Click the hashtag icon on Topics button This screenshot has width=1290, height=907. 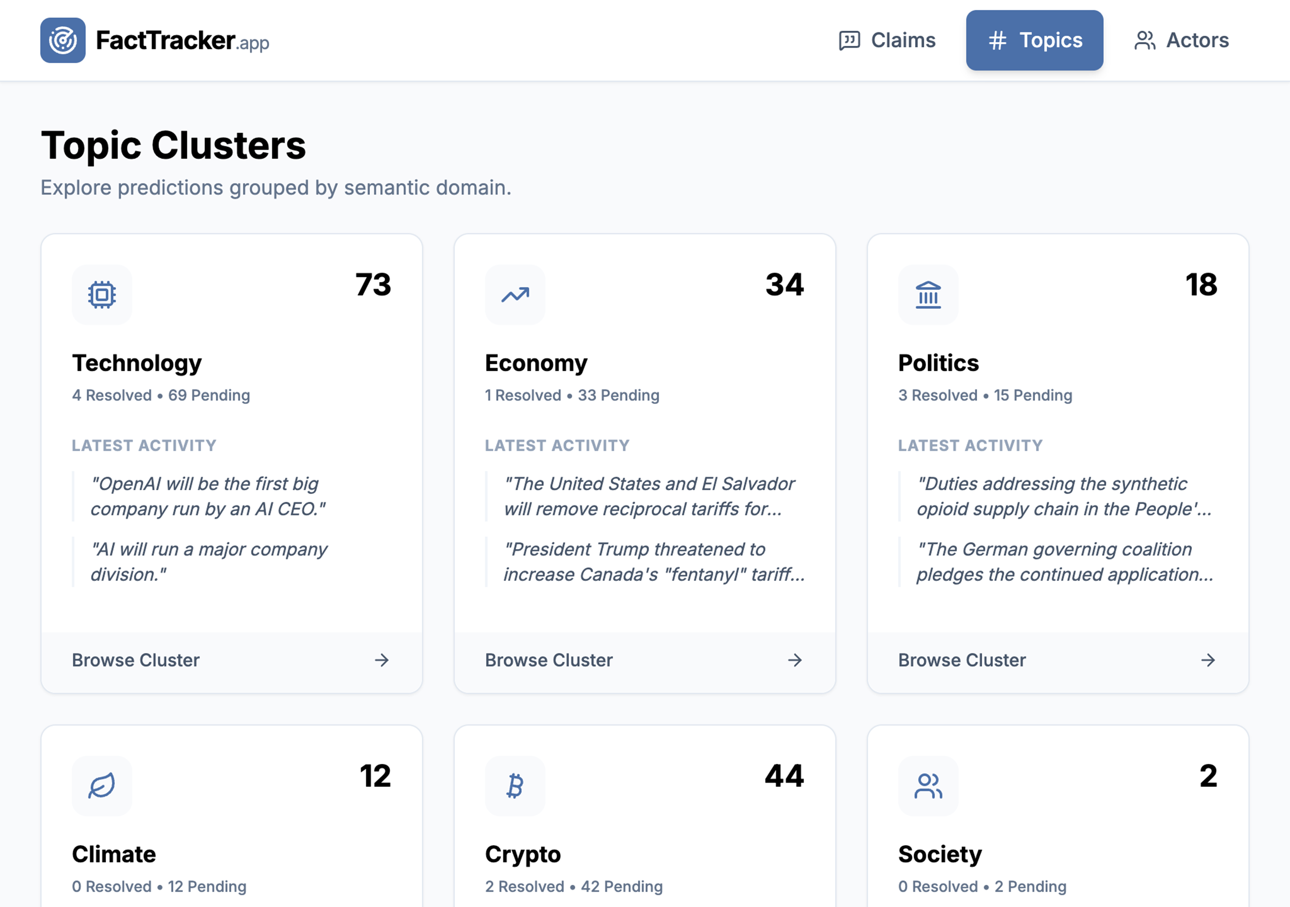tap(998, 40)
